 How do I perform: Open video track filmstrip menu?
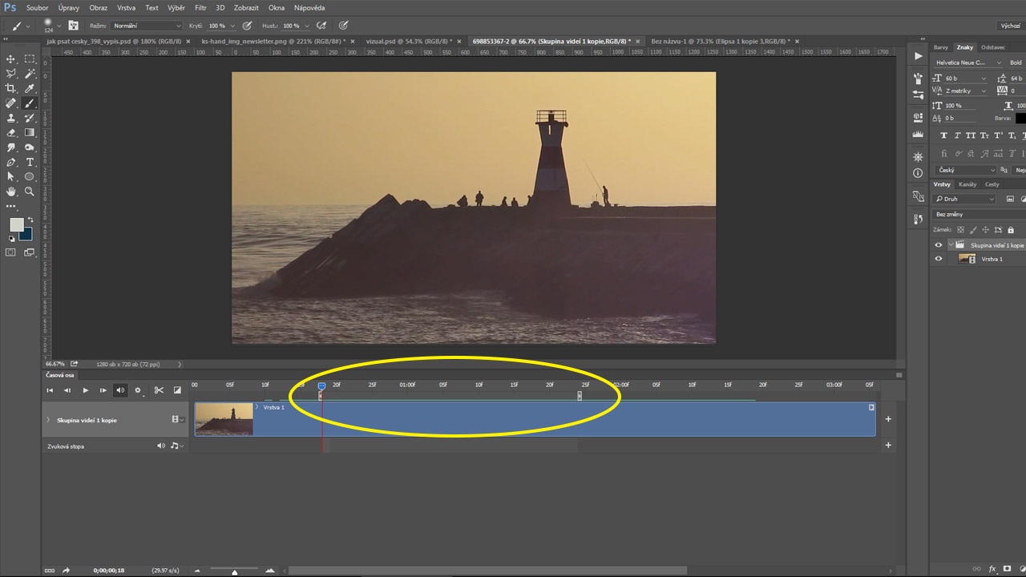click(x=178, y=419)
